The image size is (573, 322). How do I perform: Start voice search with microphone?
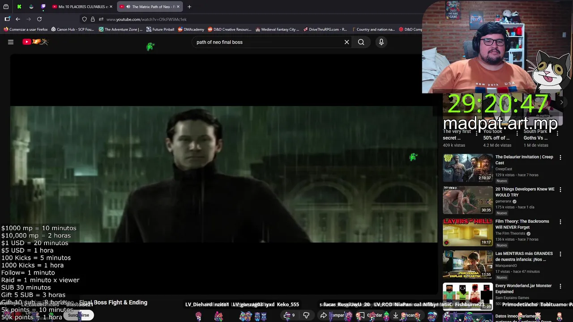(x=381, y=42)
